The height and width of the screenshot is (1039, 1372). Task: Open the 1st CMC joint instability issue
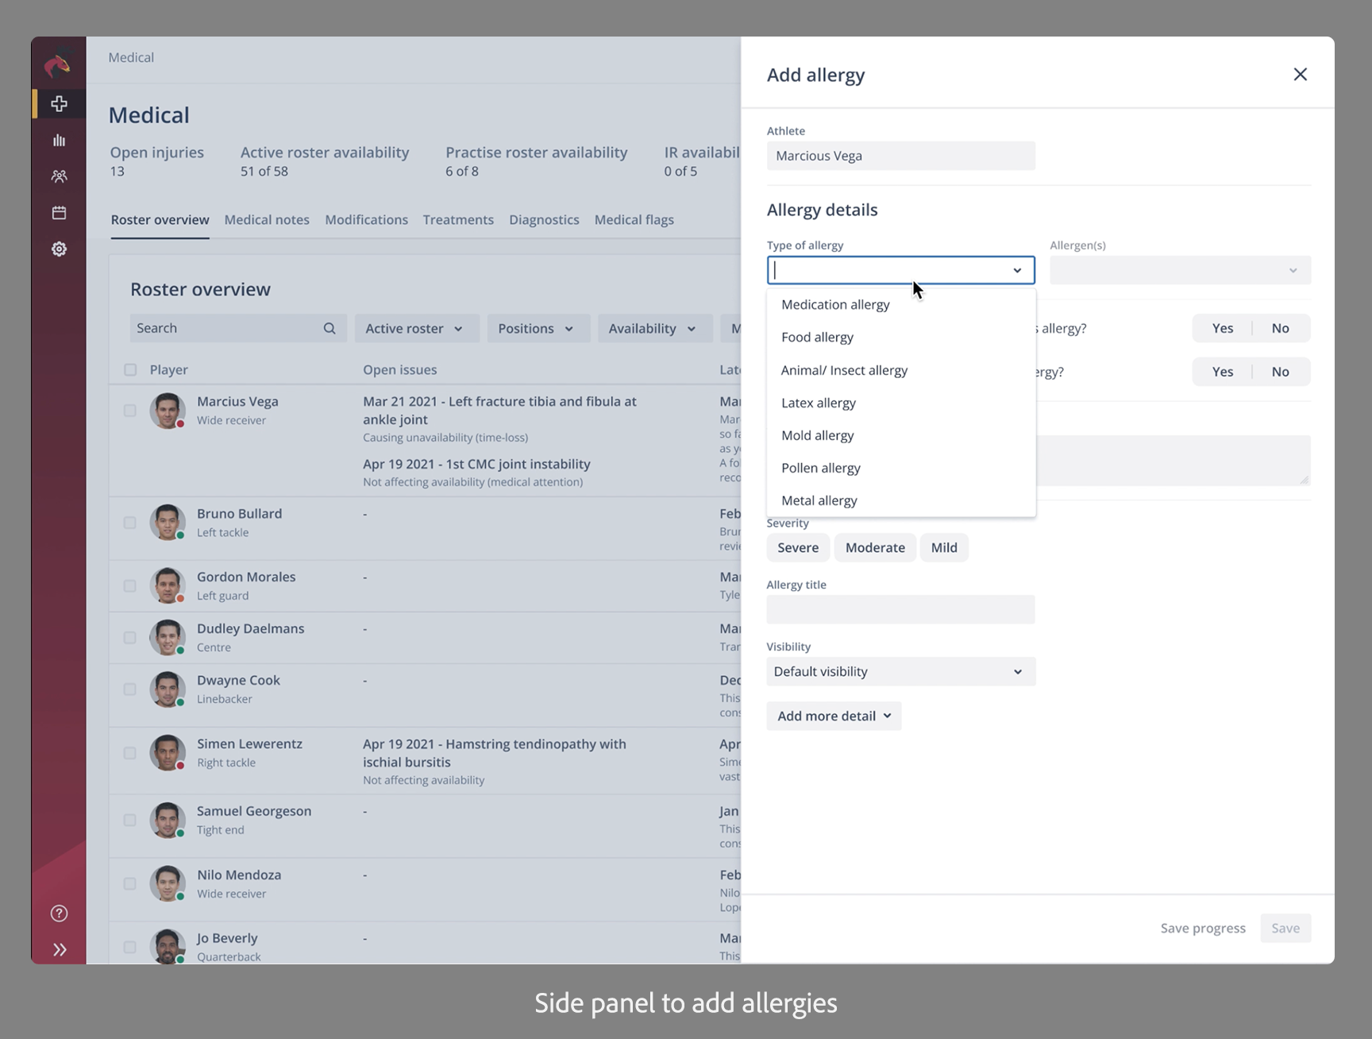[x=476, y=464]
